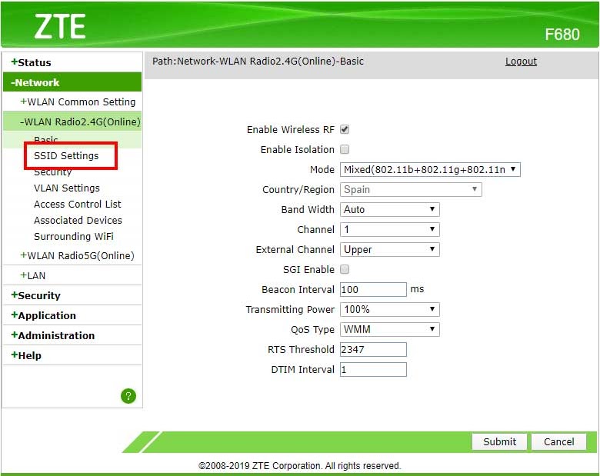Expand the Security main menu
The width and height of the screenshot is (600, 476).
click(x=36, y=295)
